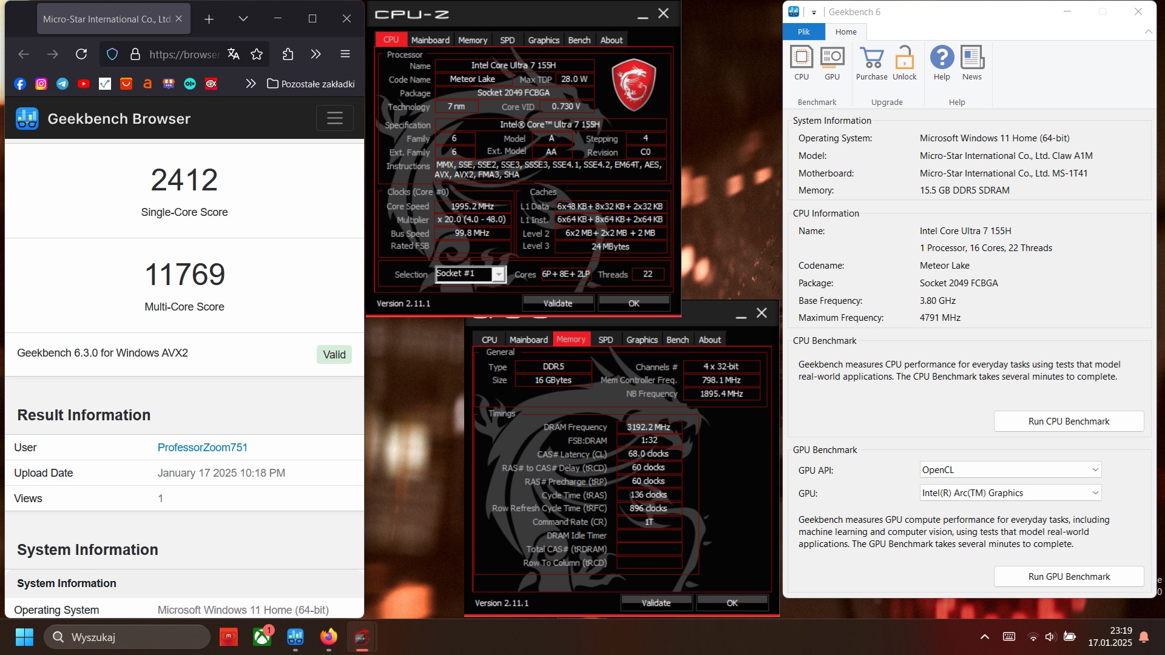Open the SPD tab in lower CPU-Z window

[x=606, y=340]
